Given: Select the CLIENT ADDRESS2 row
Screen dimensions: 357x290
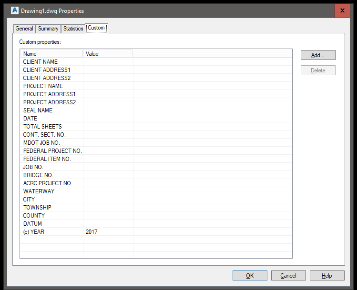Looking at the screenshot, I should point(156,78).
